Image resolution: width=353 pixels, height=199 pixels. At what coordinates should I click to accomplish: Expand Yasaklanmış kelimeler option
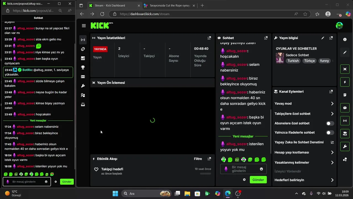[304, 163]
